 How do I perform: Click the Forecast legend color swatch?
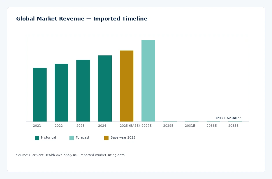72,138
